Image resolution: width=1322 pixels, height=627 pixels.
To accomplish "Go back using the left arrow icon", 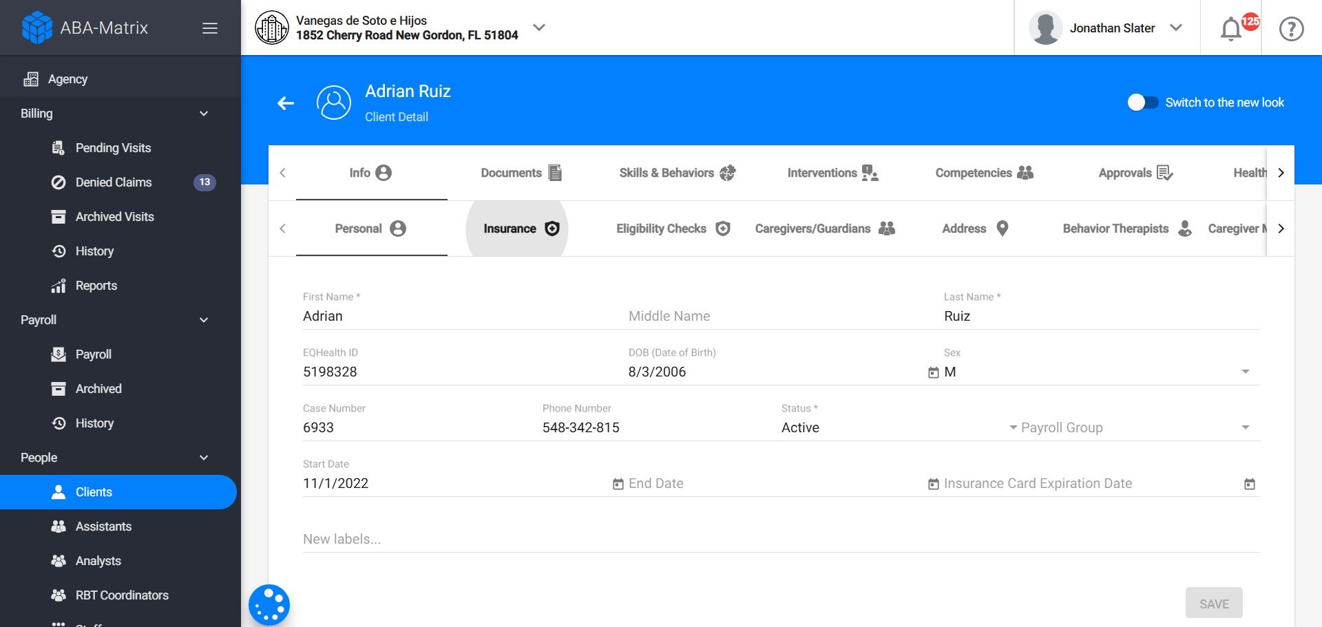I will point(286,103).
